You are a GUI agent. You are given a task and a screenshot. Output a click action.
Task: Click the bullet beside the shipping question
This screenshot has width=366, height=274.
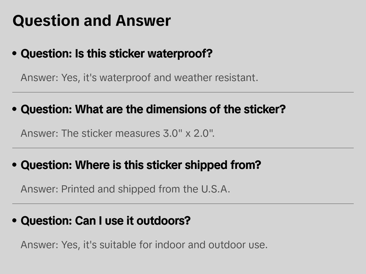click(x=15, y=165)
